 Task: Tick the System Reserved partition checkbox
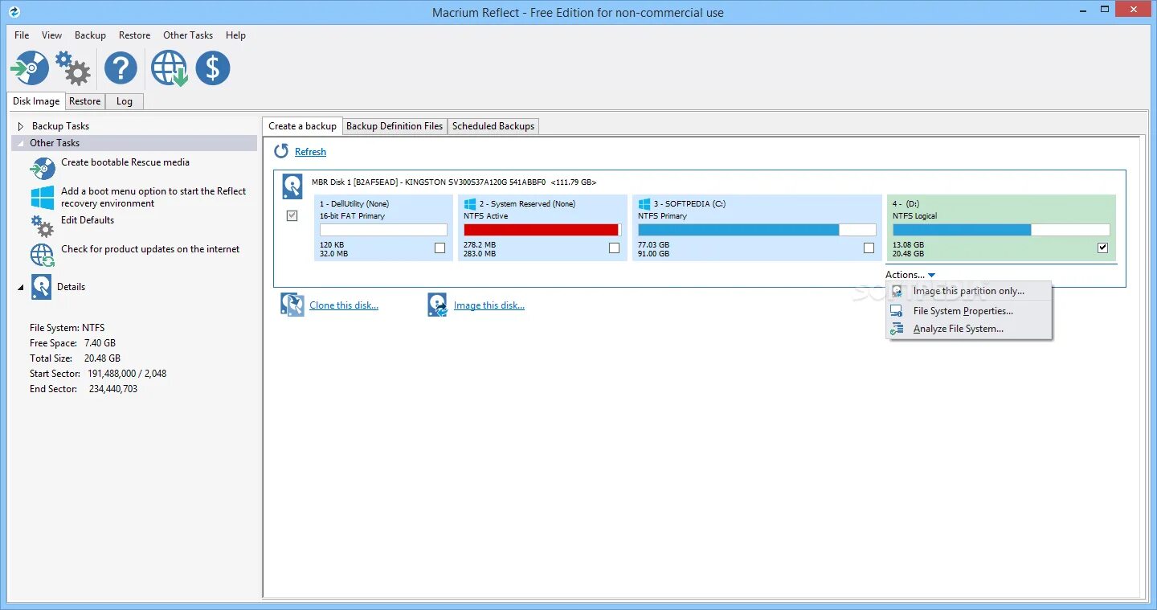(614, 248)
